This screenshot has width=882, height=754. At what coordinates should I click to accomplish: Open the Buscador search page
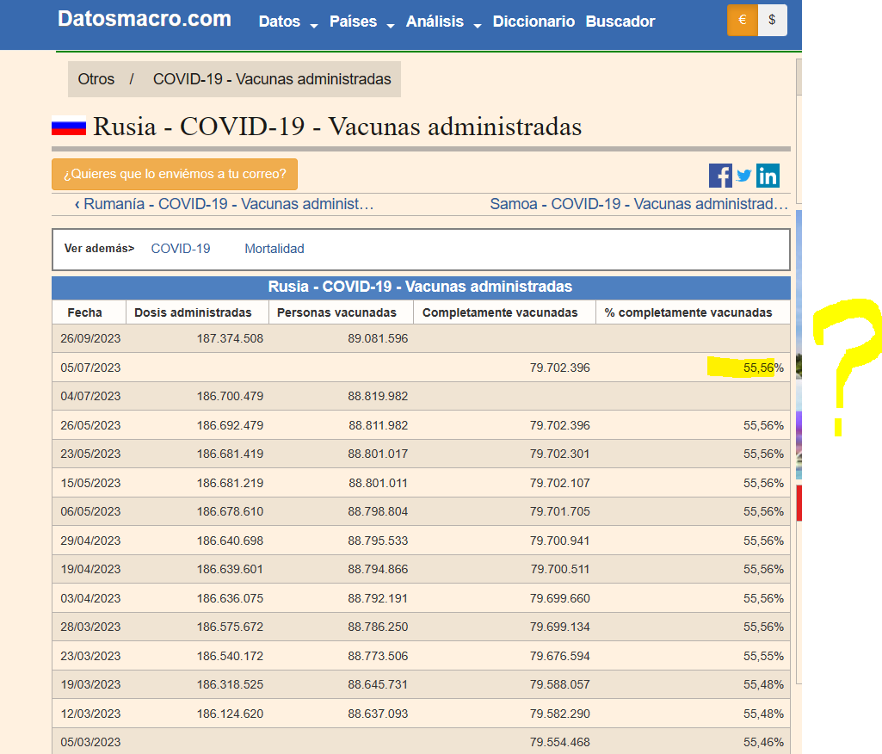[x=620, y=22]
